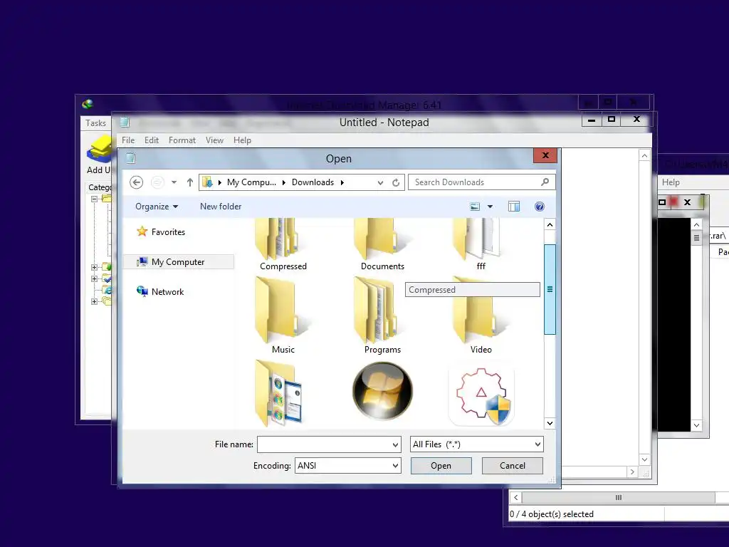
Task: Click the file list scroll up arrow
Action: coord(550,224)
